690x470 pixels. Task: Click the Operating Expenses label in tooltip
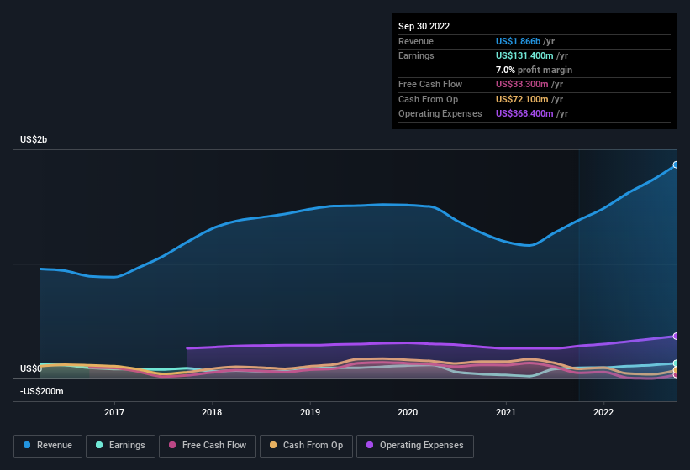(x=440, y=114)
